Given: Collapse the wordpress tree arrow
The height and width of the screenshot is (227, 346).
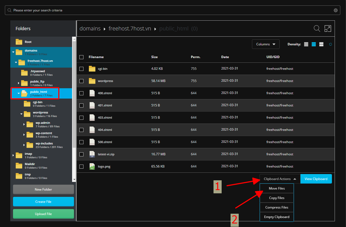Looking at the screenshot, I should [x=21, y=114].
